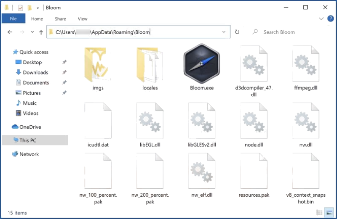Viewport: 337px width, 219px height.
Task: Open Customize Quick Access Toolbar dropdown
Action: pos(38,8)
